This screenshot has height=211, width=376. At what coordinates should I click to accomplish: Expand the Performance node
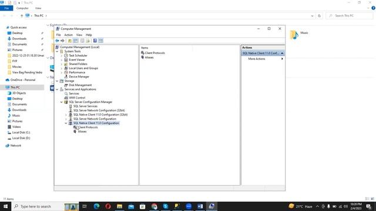pos(62,73)
